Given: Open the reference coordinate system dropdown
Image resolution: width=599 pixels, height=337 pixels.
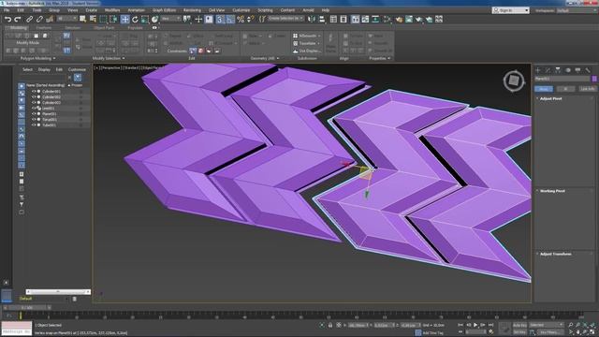Looking at the screenshot, I should click(x=171, y=19).
